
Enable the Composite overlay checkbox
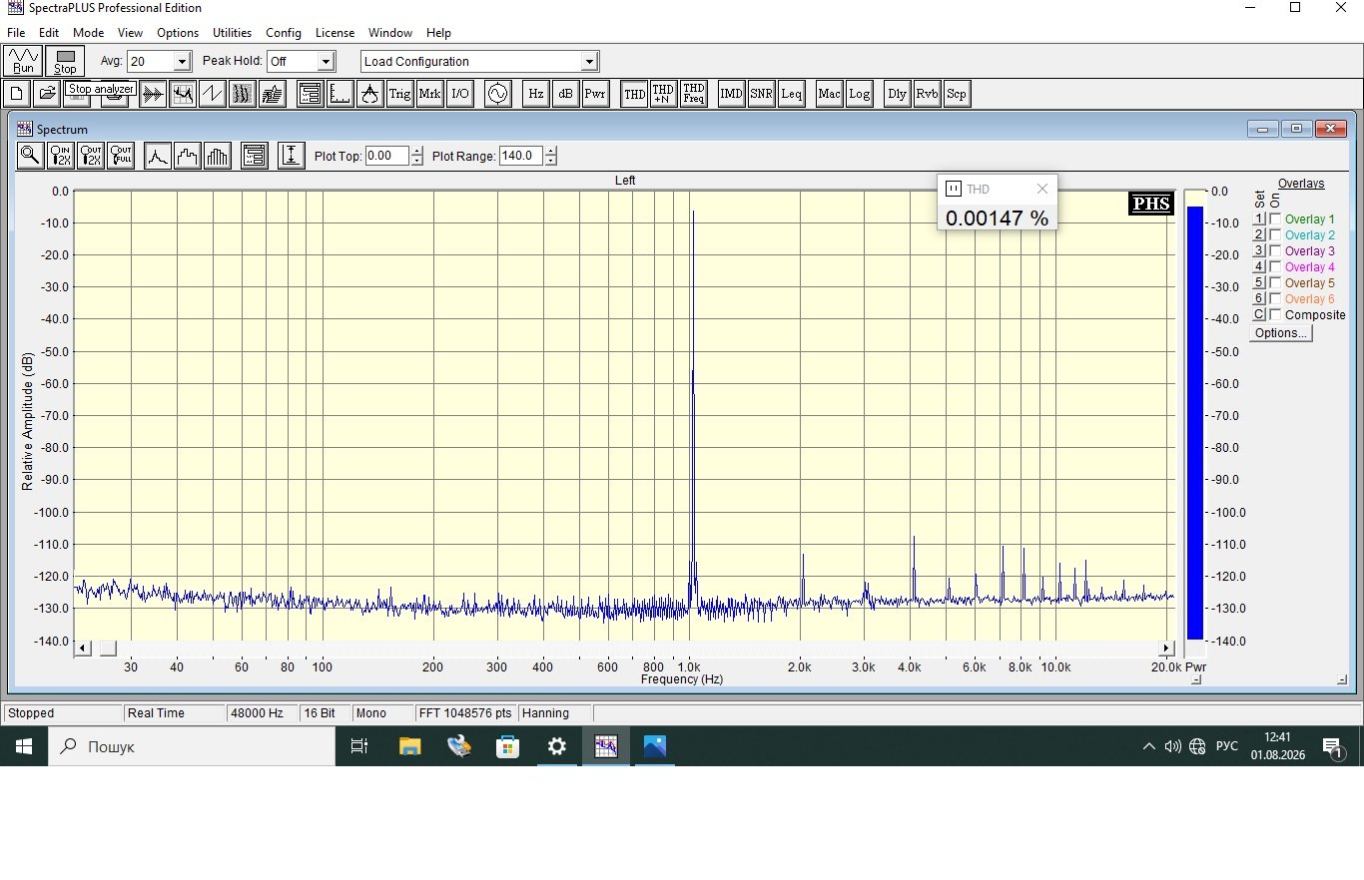click(x=1275, y=315)
